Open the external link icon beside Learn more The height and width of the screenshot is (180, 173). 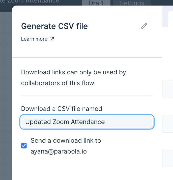click(51, 39)
